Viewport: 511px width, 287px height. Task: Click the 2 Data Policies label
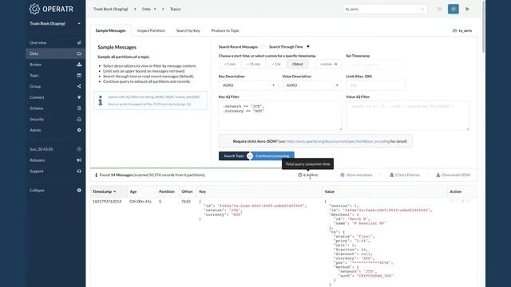407,175
